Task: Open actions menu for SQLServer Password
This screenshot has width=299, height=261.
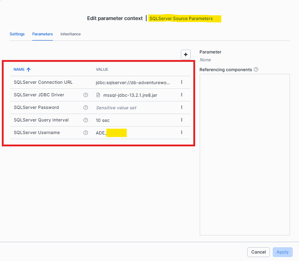Action: coord(182,107)
